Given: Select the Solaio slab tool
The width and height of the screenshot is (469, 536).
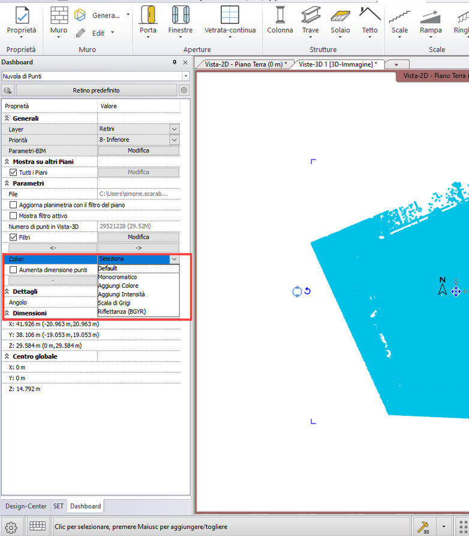Looking at the screenshot, I should click(x=341, y=21).
